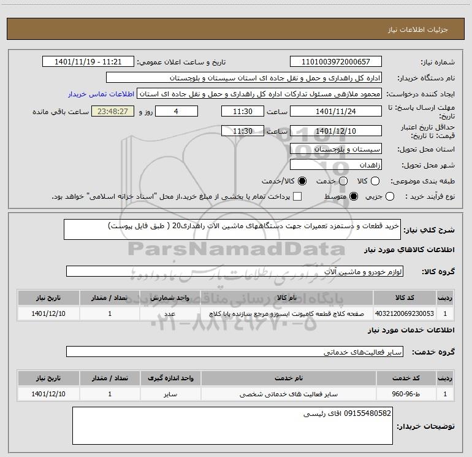Click request creator name field
This screenshot has height=457, width=472.
259,94
